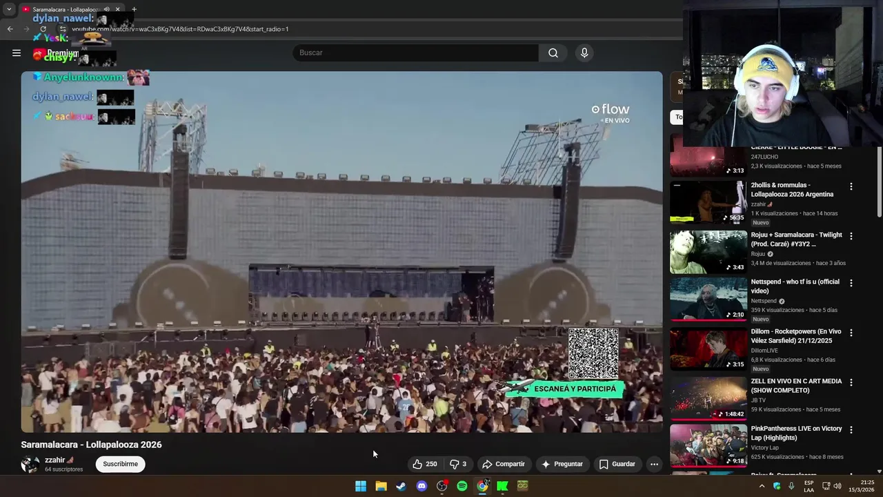Open Discord from the taskbar

[421, 486]
